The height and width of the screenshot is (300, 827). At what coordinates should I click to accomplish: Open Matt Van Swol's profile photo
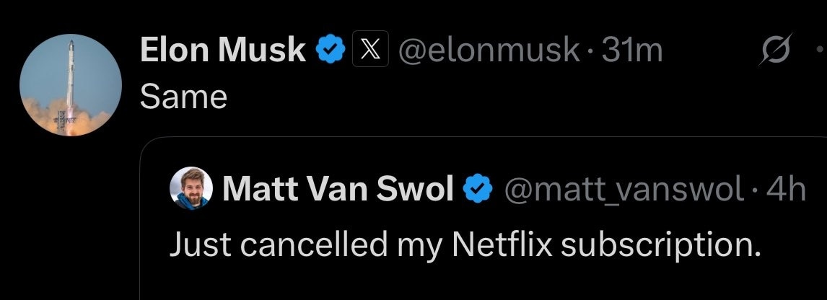tap(191, 189)
